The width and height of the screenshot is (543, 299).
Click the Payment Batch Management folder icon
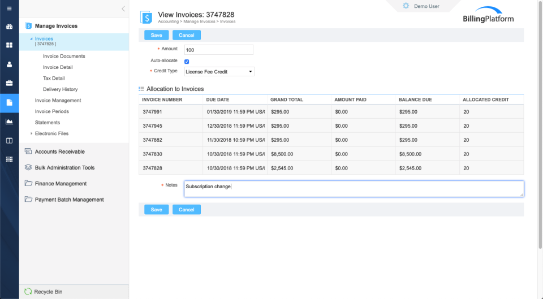pyautogui.click(x=28, y=200)
